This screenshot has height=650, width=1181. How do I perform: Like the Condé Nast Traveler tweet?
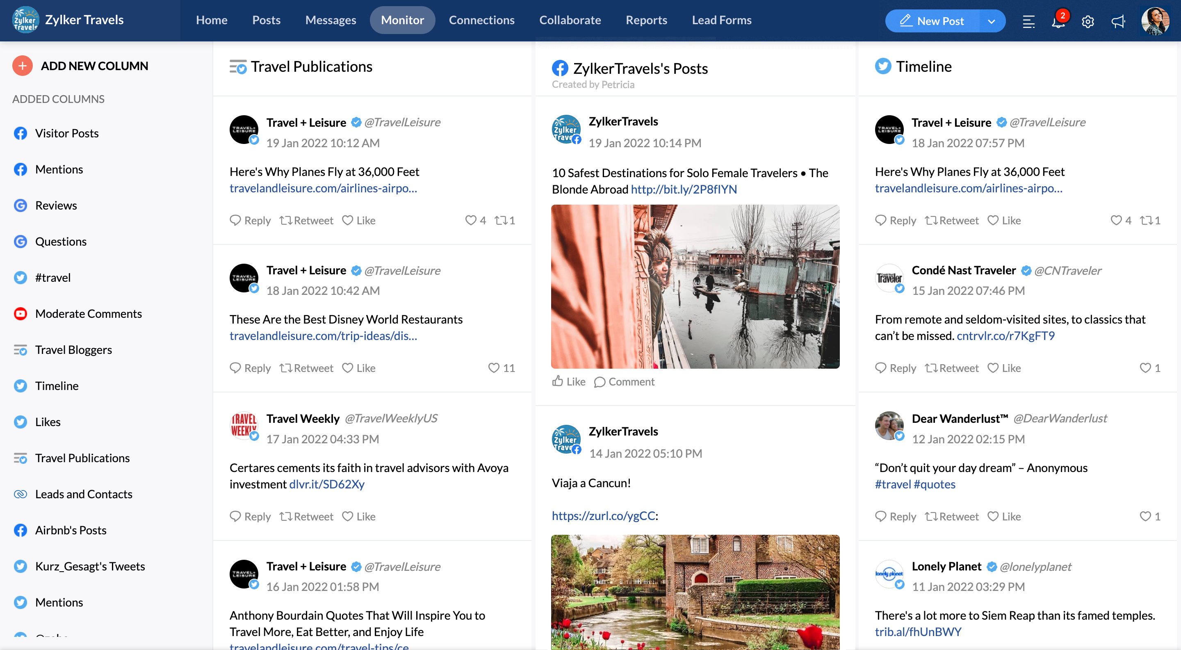pyautogui.click(x=1004, y=368)
